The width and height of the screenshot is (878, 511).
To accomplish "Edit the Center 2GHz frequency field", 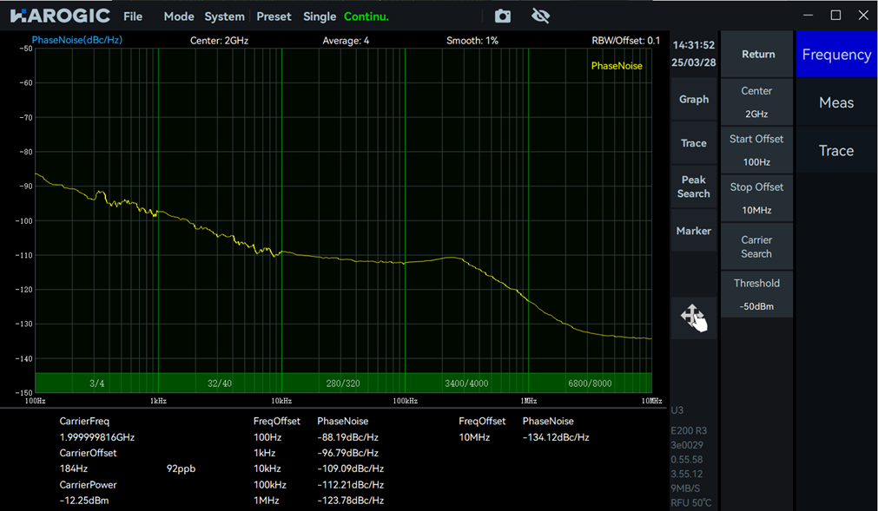I will (x=756, y=102).
